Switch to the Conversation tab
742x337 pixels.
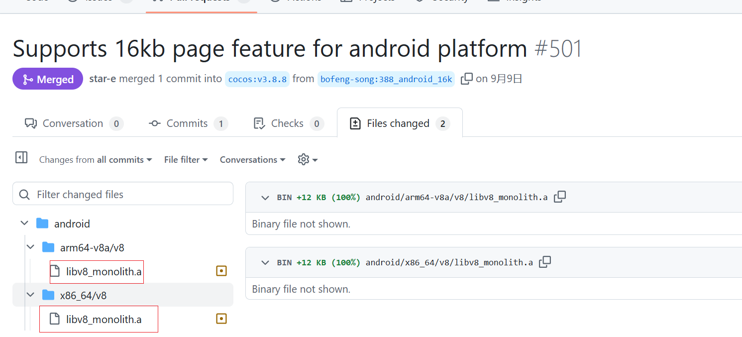tap(74, 123)
